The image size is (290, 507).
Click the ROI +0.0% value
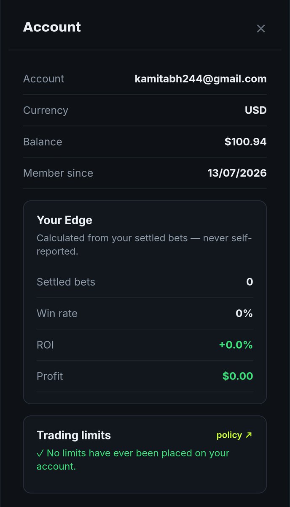click(236, 345)
